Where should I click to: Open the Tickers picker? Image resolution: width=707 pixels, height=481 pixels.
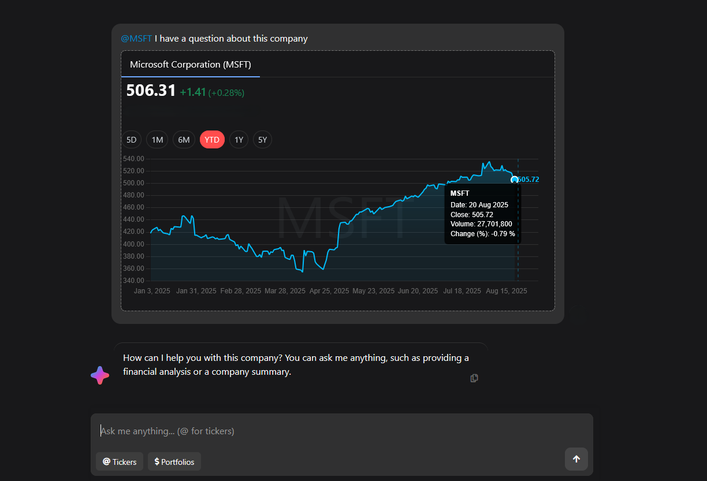[x=119, y=461]
